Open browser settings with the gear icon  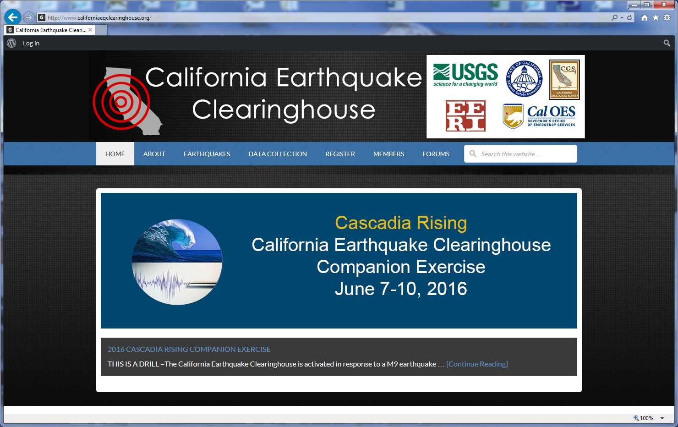[x=667, y=17]
